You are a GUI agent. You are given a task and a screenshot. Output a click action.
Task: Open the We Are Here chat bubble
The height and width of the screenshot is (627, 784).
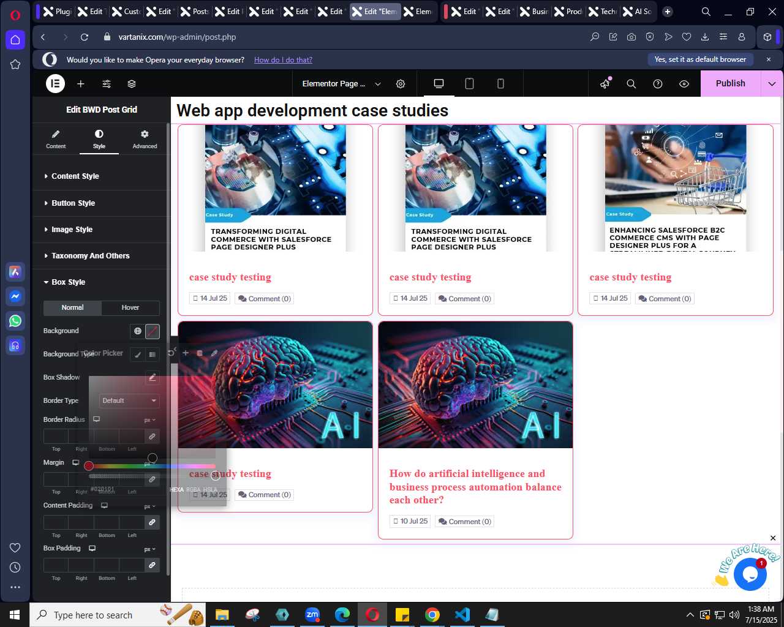pyautogui.click(x=750, y=574)
